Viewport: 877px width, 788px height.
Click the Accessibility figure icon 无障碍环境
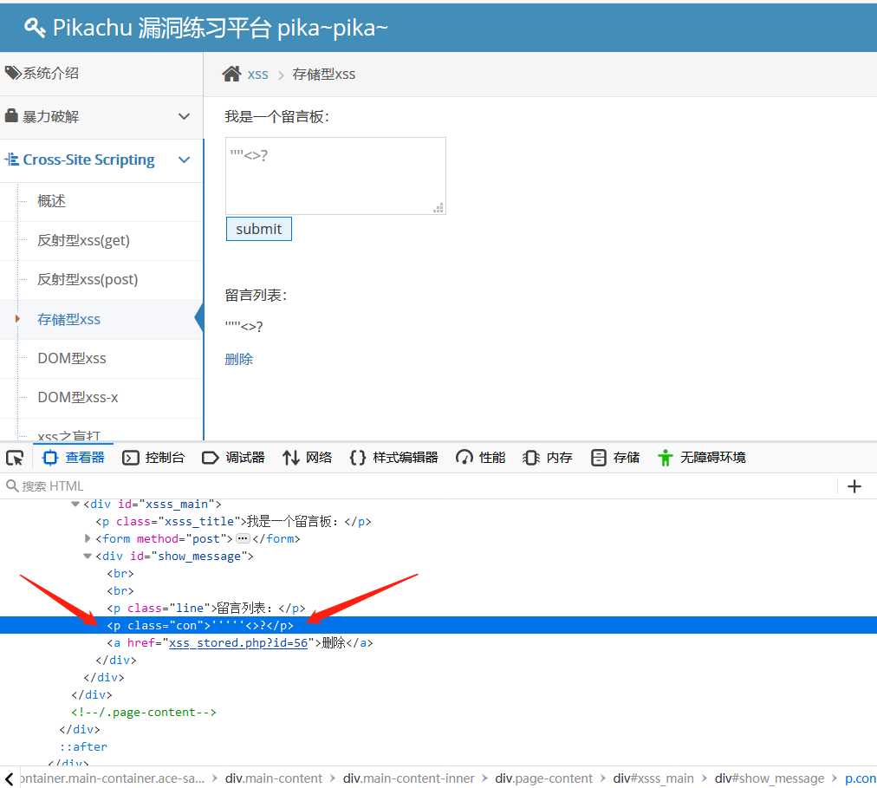[665, 458]
